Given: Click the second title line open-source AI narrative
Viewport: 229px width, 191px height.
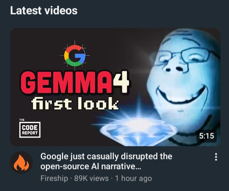Looking at the screenshot, I should click(91, 167).
